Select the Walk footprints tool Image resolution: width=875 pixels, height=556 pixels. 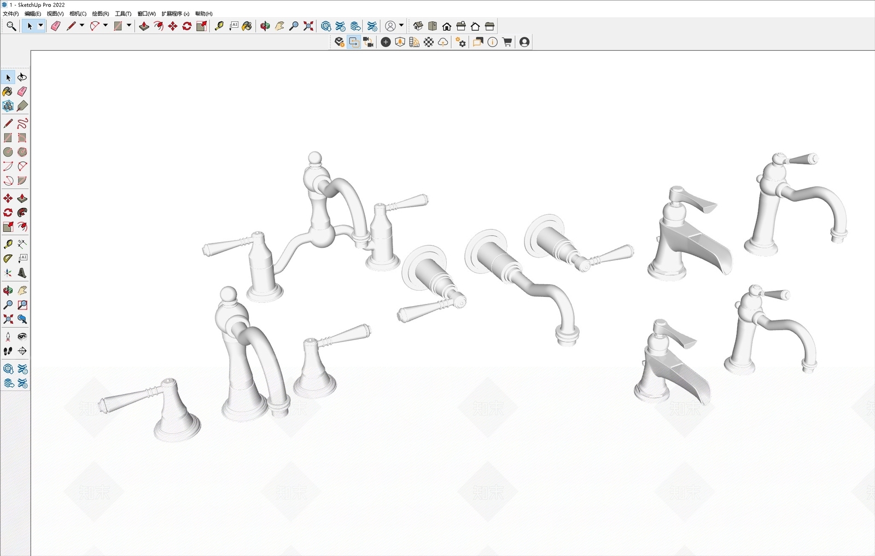coord(8,351)
